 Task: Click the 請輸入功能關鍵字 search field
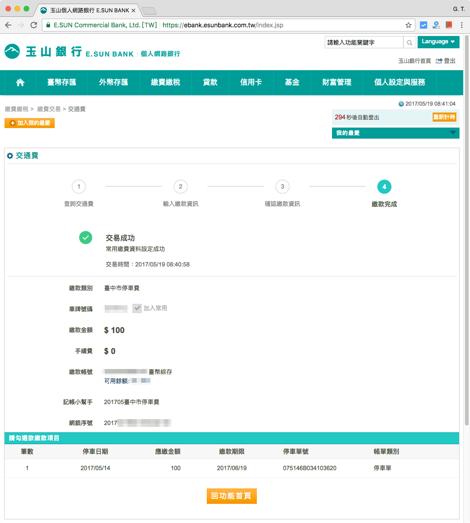coord(364,42)
